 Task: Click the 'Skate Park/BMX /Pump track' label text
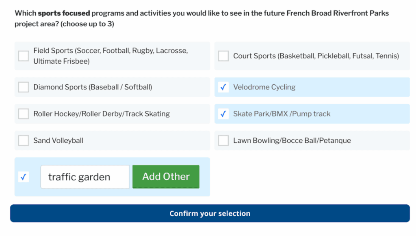click(282, 114)
